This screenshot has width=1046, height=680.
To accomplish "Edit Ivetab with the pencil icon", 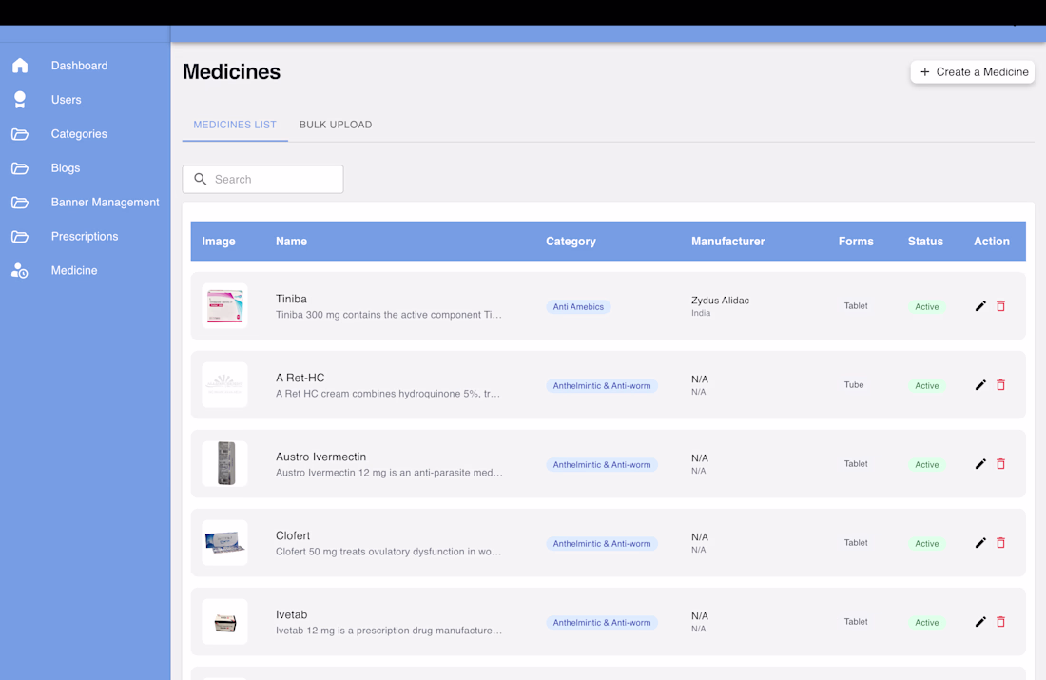I will (x=980, y=622).
